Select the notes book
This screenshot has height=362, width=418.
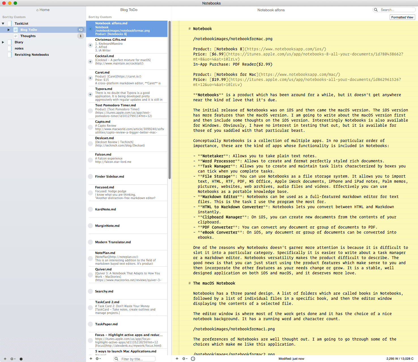(x=42, y=48)
